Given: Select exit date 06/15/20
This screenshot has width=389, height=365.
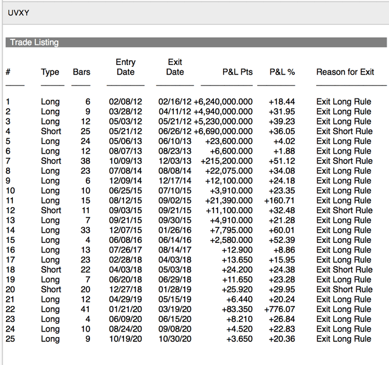Looking at the screenshot, I should point(175,319).
